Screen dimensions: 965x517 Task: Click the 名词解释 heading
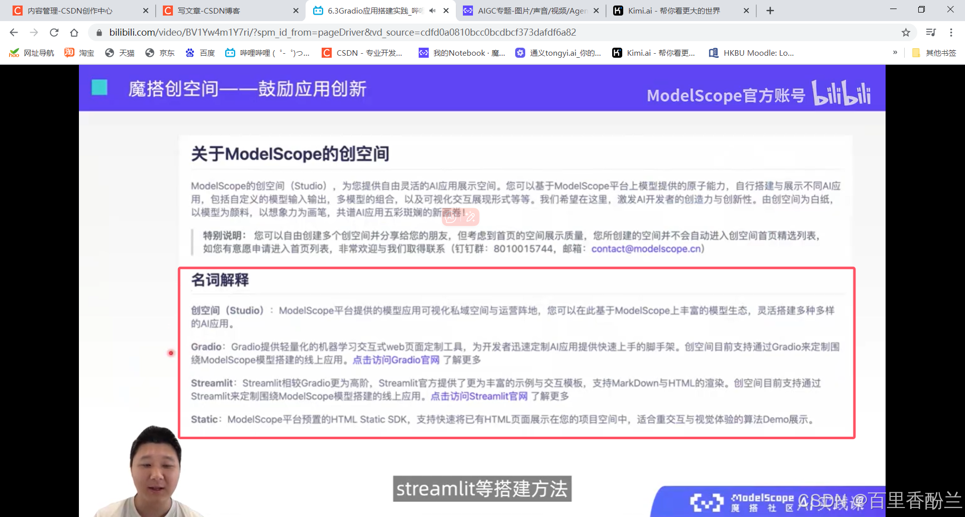220,280
